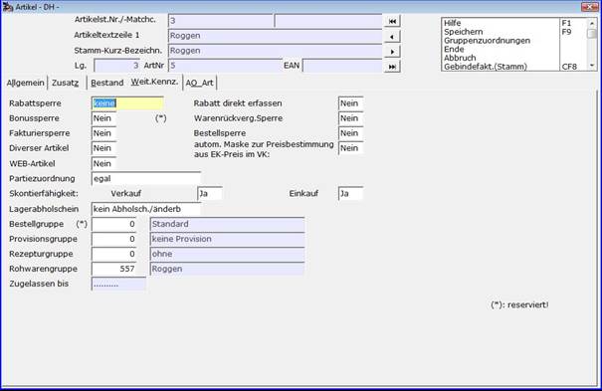
Task: Click the Artikel window title icon
Action: point(7,7)
